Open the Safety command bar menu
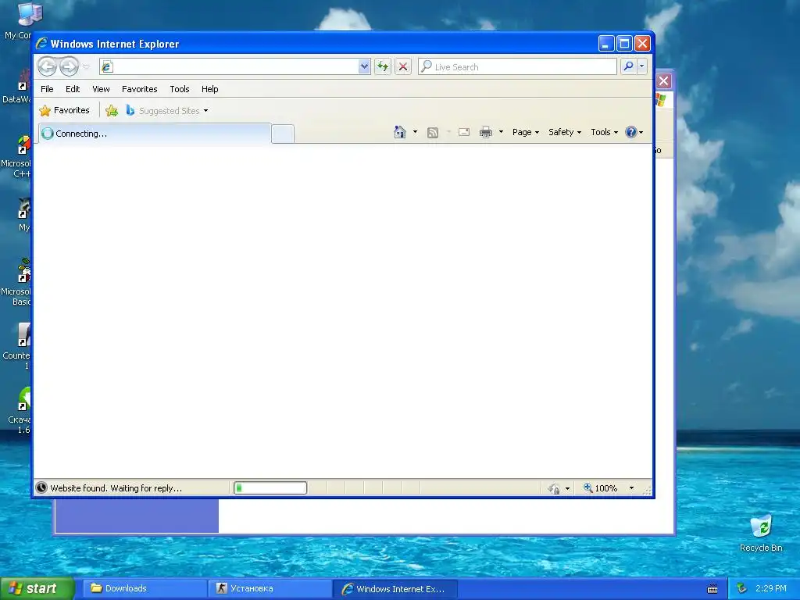Image resolution: width=800 pixels, height=600 pixels. (565, 132)
